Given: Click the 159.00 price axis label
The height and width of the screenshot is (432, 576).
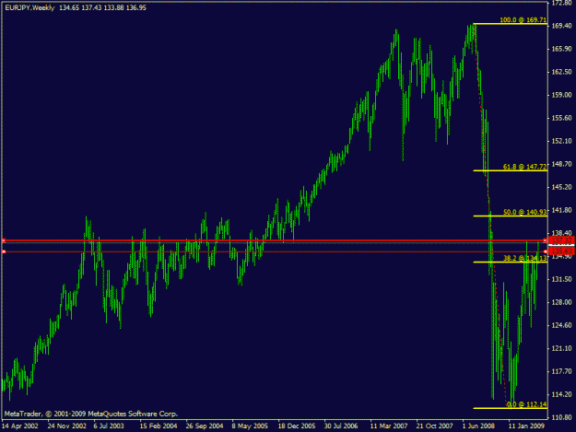Looking at the screenshot, I should [561, 95].
